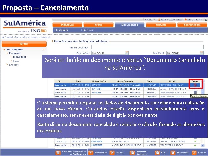
Task: Sort by the Placa column header
Action: tap(149, 81)
